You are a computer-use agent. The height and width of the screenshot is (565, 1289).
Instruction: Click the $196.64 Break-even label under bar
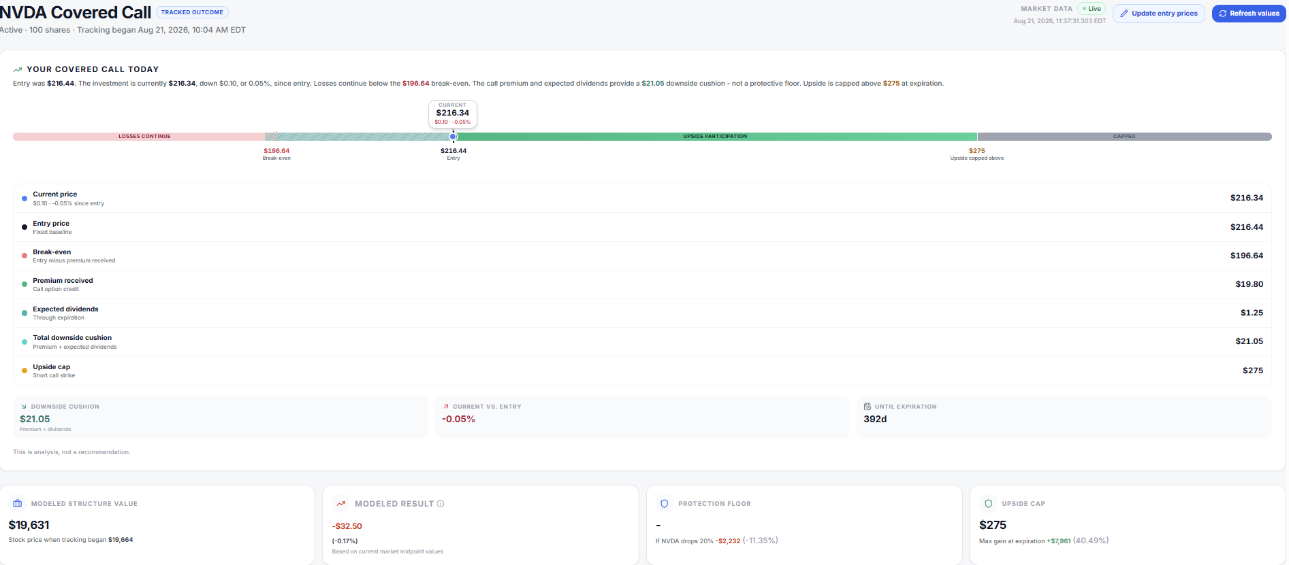(276, 154)
